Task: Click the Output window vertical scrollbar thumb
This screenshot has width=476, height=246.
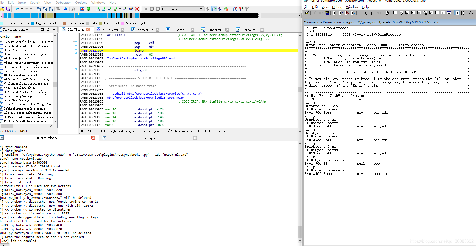Action: pyautogui.click(x=300, y=232)
